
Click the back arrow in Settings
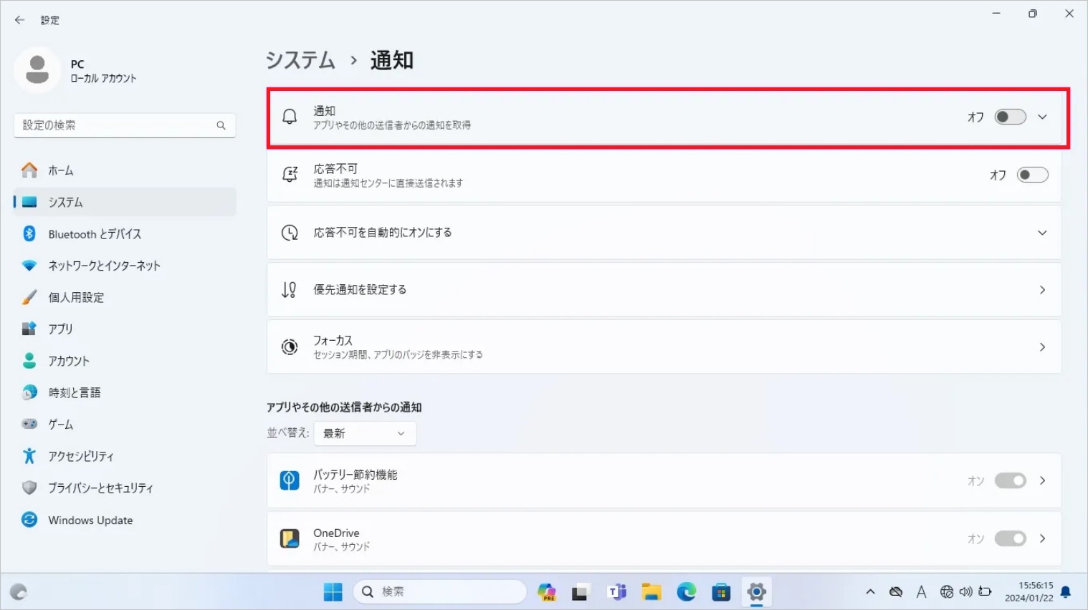pos(19,20)
